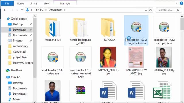Go up one folder level
Image resolution: width=184 pixels, height=103 pixels.
pos(22,10)
